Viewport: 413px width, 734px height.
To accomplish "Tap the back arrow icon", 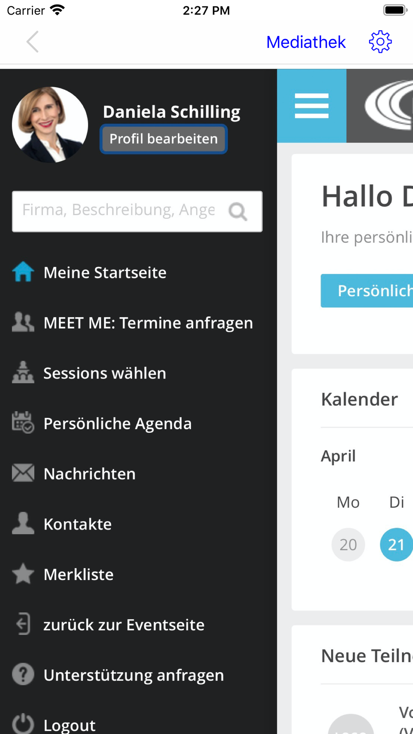I will (33, 42).
